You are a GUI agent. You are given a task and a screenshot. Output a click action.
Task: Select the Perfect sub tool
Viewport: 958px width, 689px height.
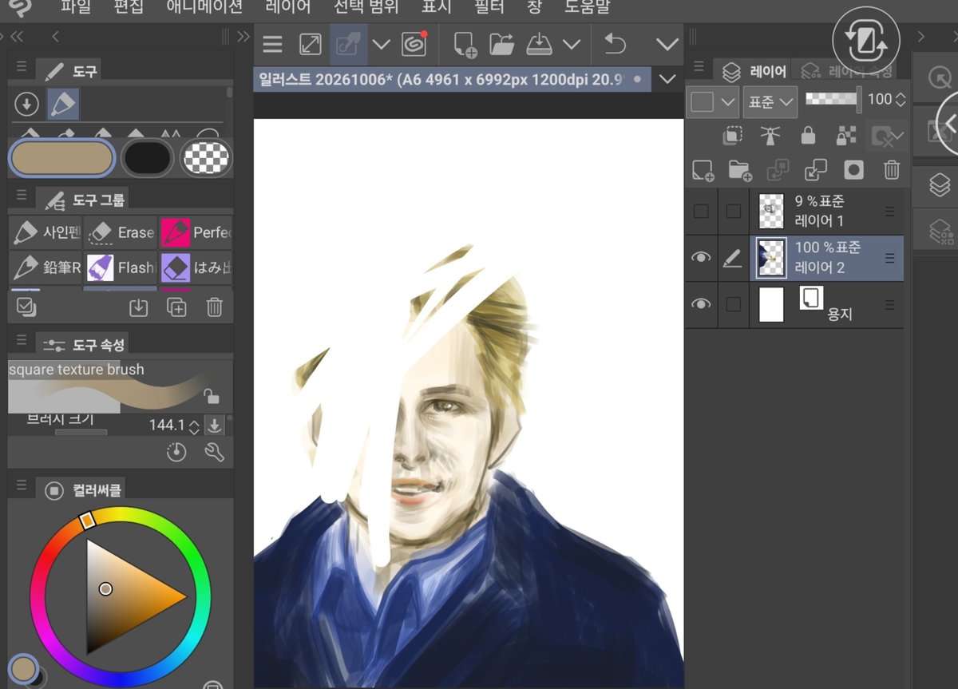pyautogui.click(x=196, y=233)
